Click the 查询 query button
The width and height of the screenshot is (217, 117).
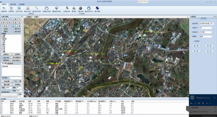click(x=196, y=46)
